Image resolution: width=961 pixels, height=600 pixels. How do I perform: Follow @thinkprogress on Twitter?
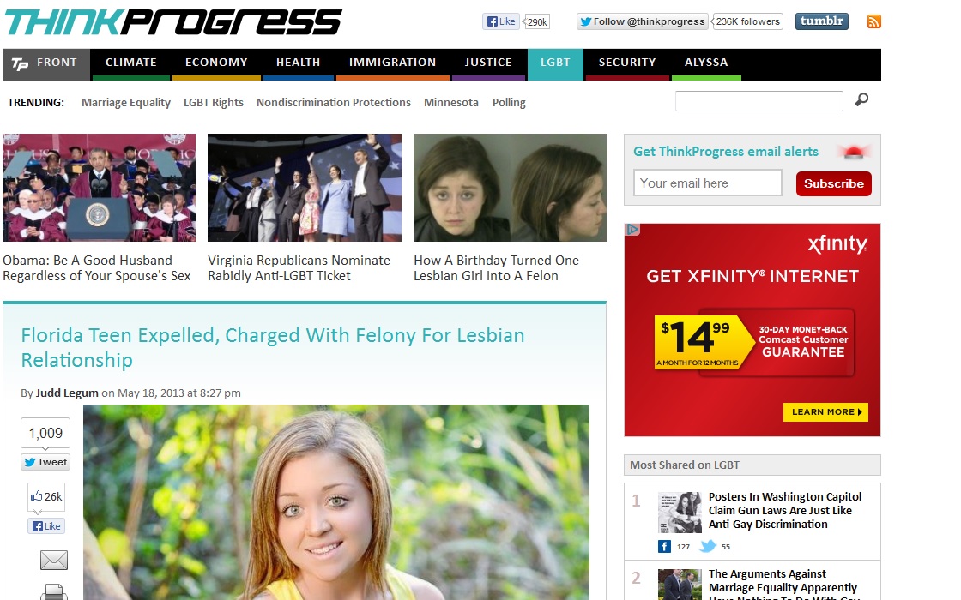tap(642, 22)
